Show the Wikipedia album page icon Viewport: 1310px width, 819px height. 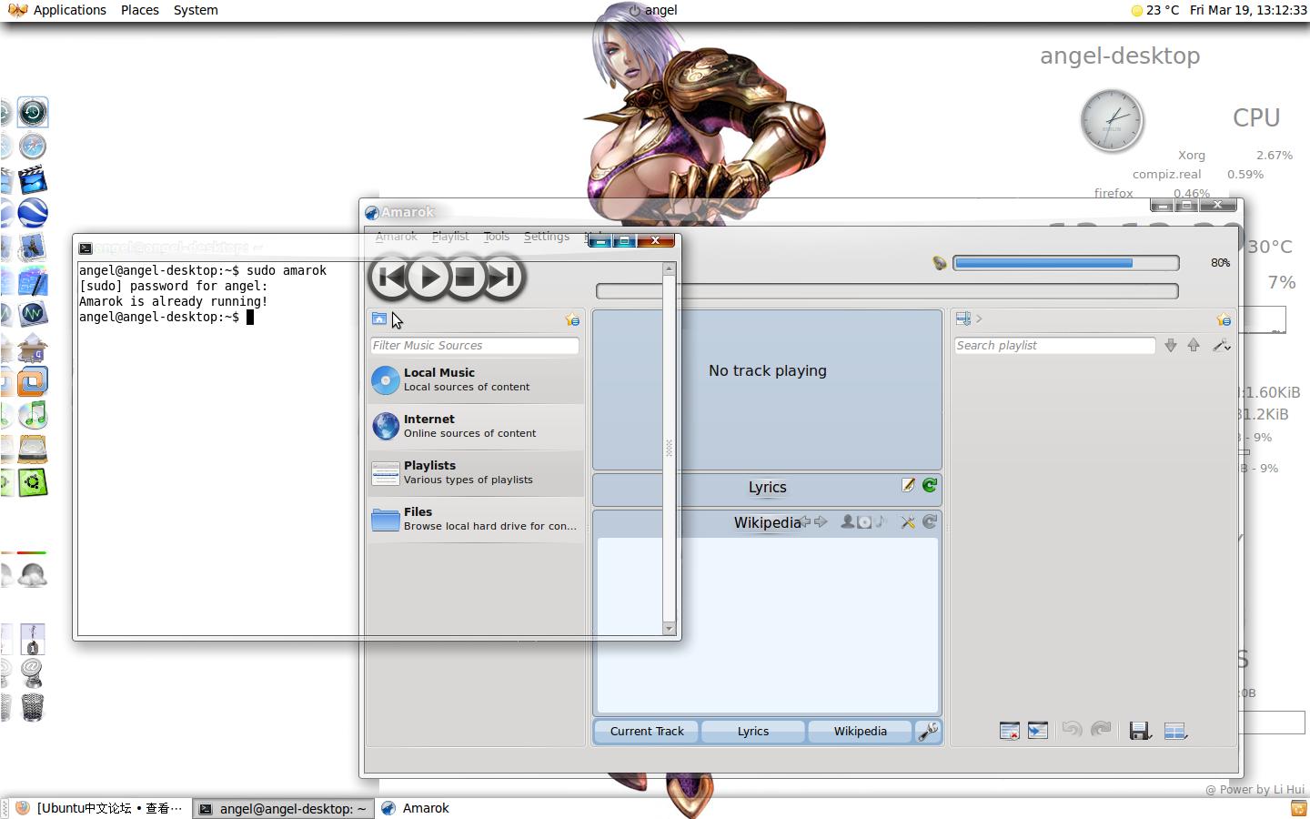(864, 521)
